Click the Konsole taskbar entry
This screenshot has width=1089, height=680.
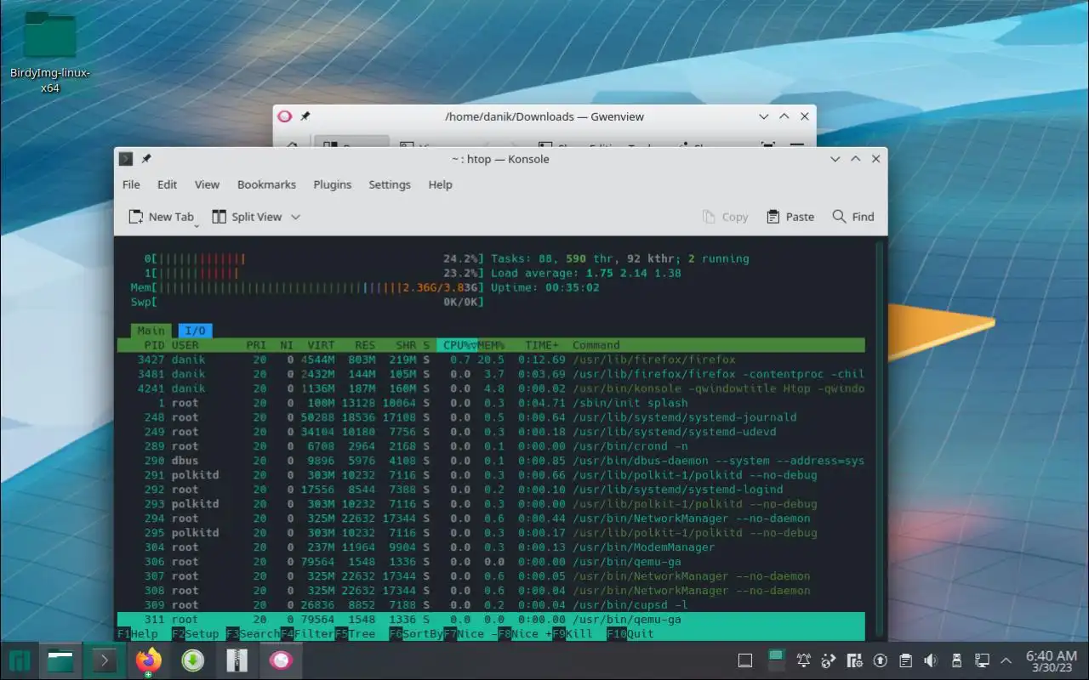pos(105,660)
